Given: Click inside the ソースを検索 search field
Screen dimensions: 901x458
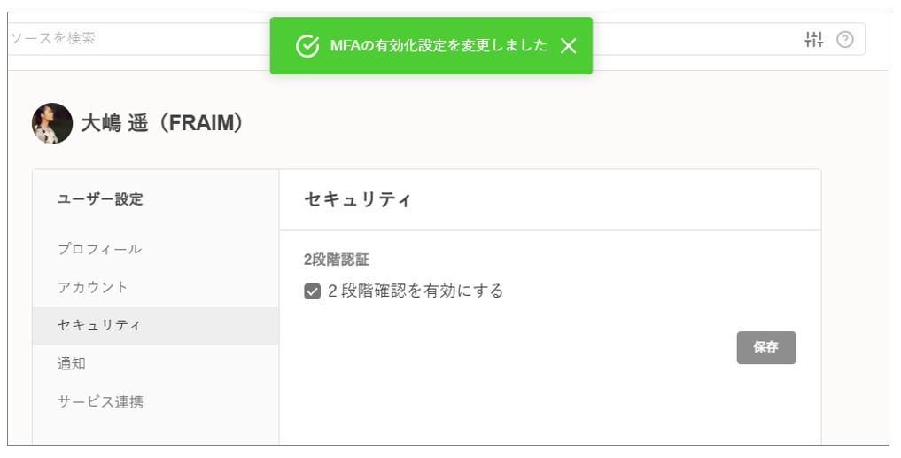Looking at the screenshot, I should (x=133, y=39).
